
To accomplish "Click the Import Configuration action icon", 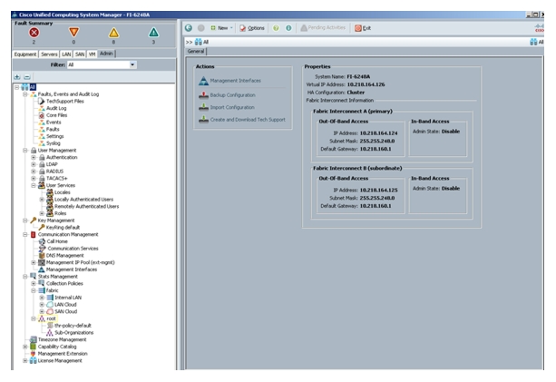I will click(203, 107).
